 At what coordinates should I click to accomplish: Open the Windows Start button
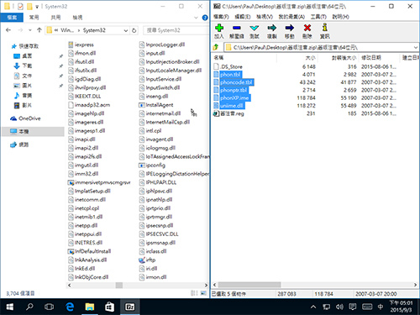10,307
